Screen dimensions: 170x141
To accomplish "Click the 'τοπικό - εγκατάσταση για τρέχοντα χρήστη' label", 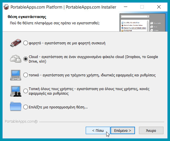I will tap(92, 75).
